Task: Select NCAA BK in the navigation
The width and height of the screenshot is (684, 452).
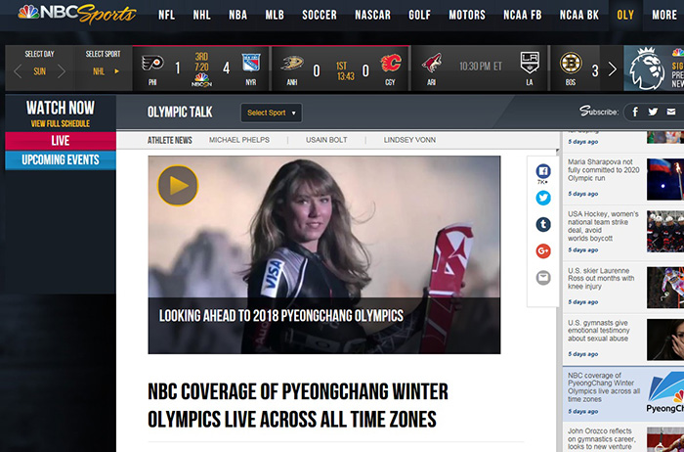Action: (579, 15)
